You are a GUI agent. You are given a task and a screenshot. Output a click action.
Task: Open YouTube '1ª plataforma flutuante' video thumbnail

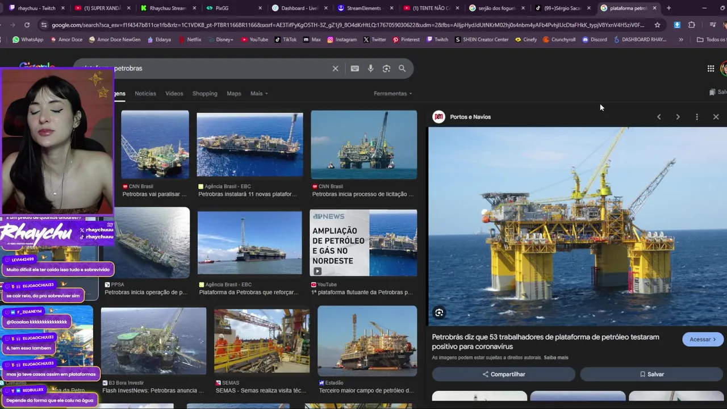[363, 243]
